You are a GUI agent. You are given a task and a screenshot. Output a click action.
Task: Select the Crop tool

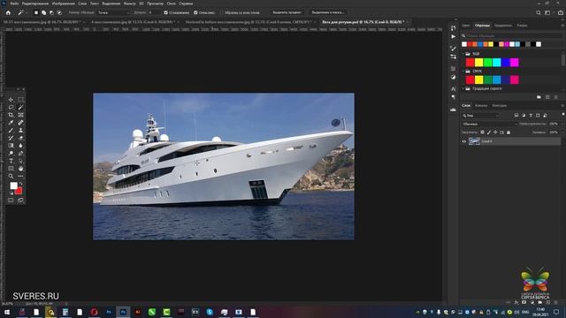tap(11, 115)
